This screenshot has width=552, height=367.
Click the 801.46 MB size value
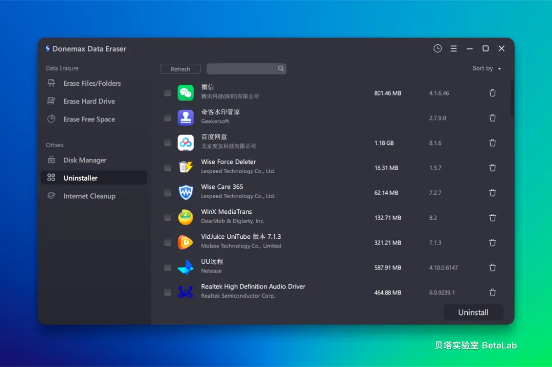click(x=387, y=93)
